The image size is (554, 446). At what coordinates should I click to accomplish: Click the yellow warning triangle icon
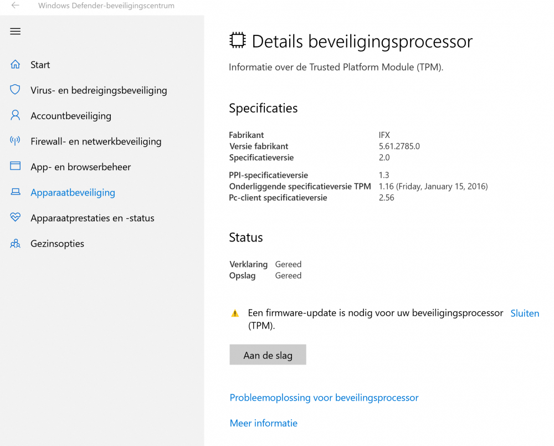click(x=235, y=314)
